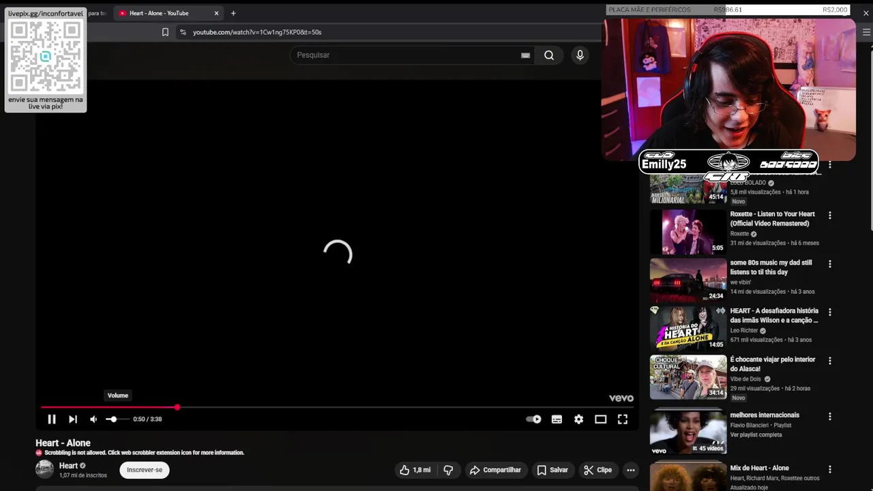Open more actions three-dot menu under video
The image size is (873, 491).
pos(631,470)
